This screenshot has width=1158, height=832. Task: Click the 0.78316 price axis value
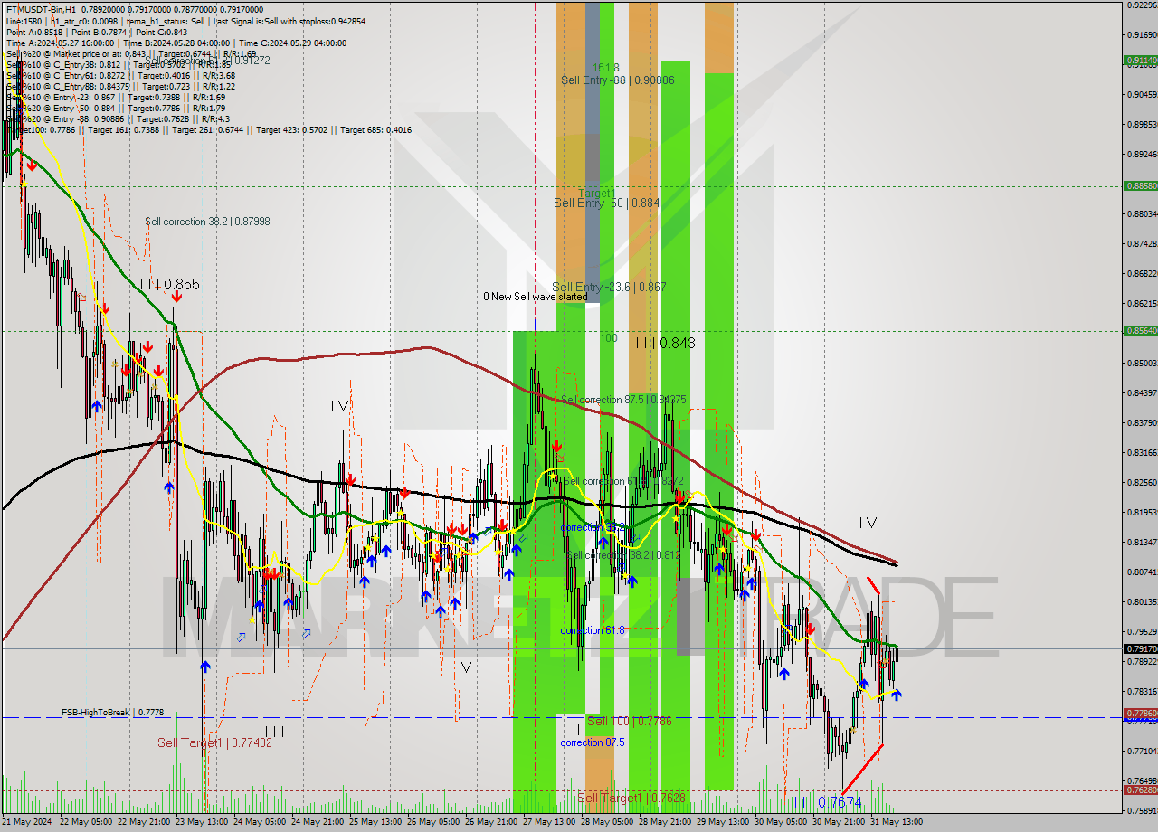(x=1141, y=691)
